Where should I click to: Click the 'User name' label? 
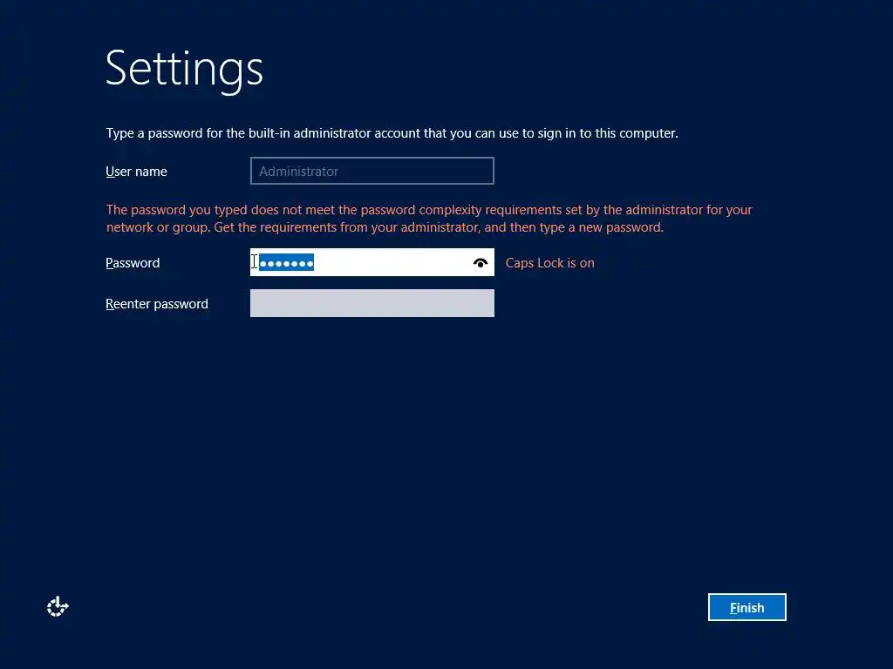click(x=136, y=172)
